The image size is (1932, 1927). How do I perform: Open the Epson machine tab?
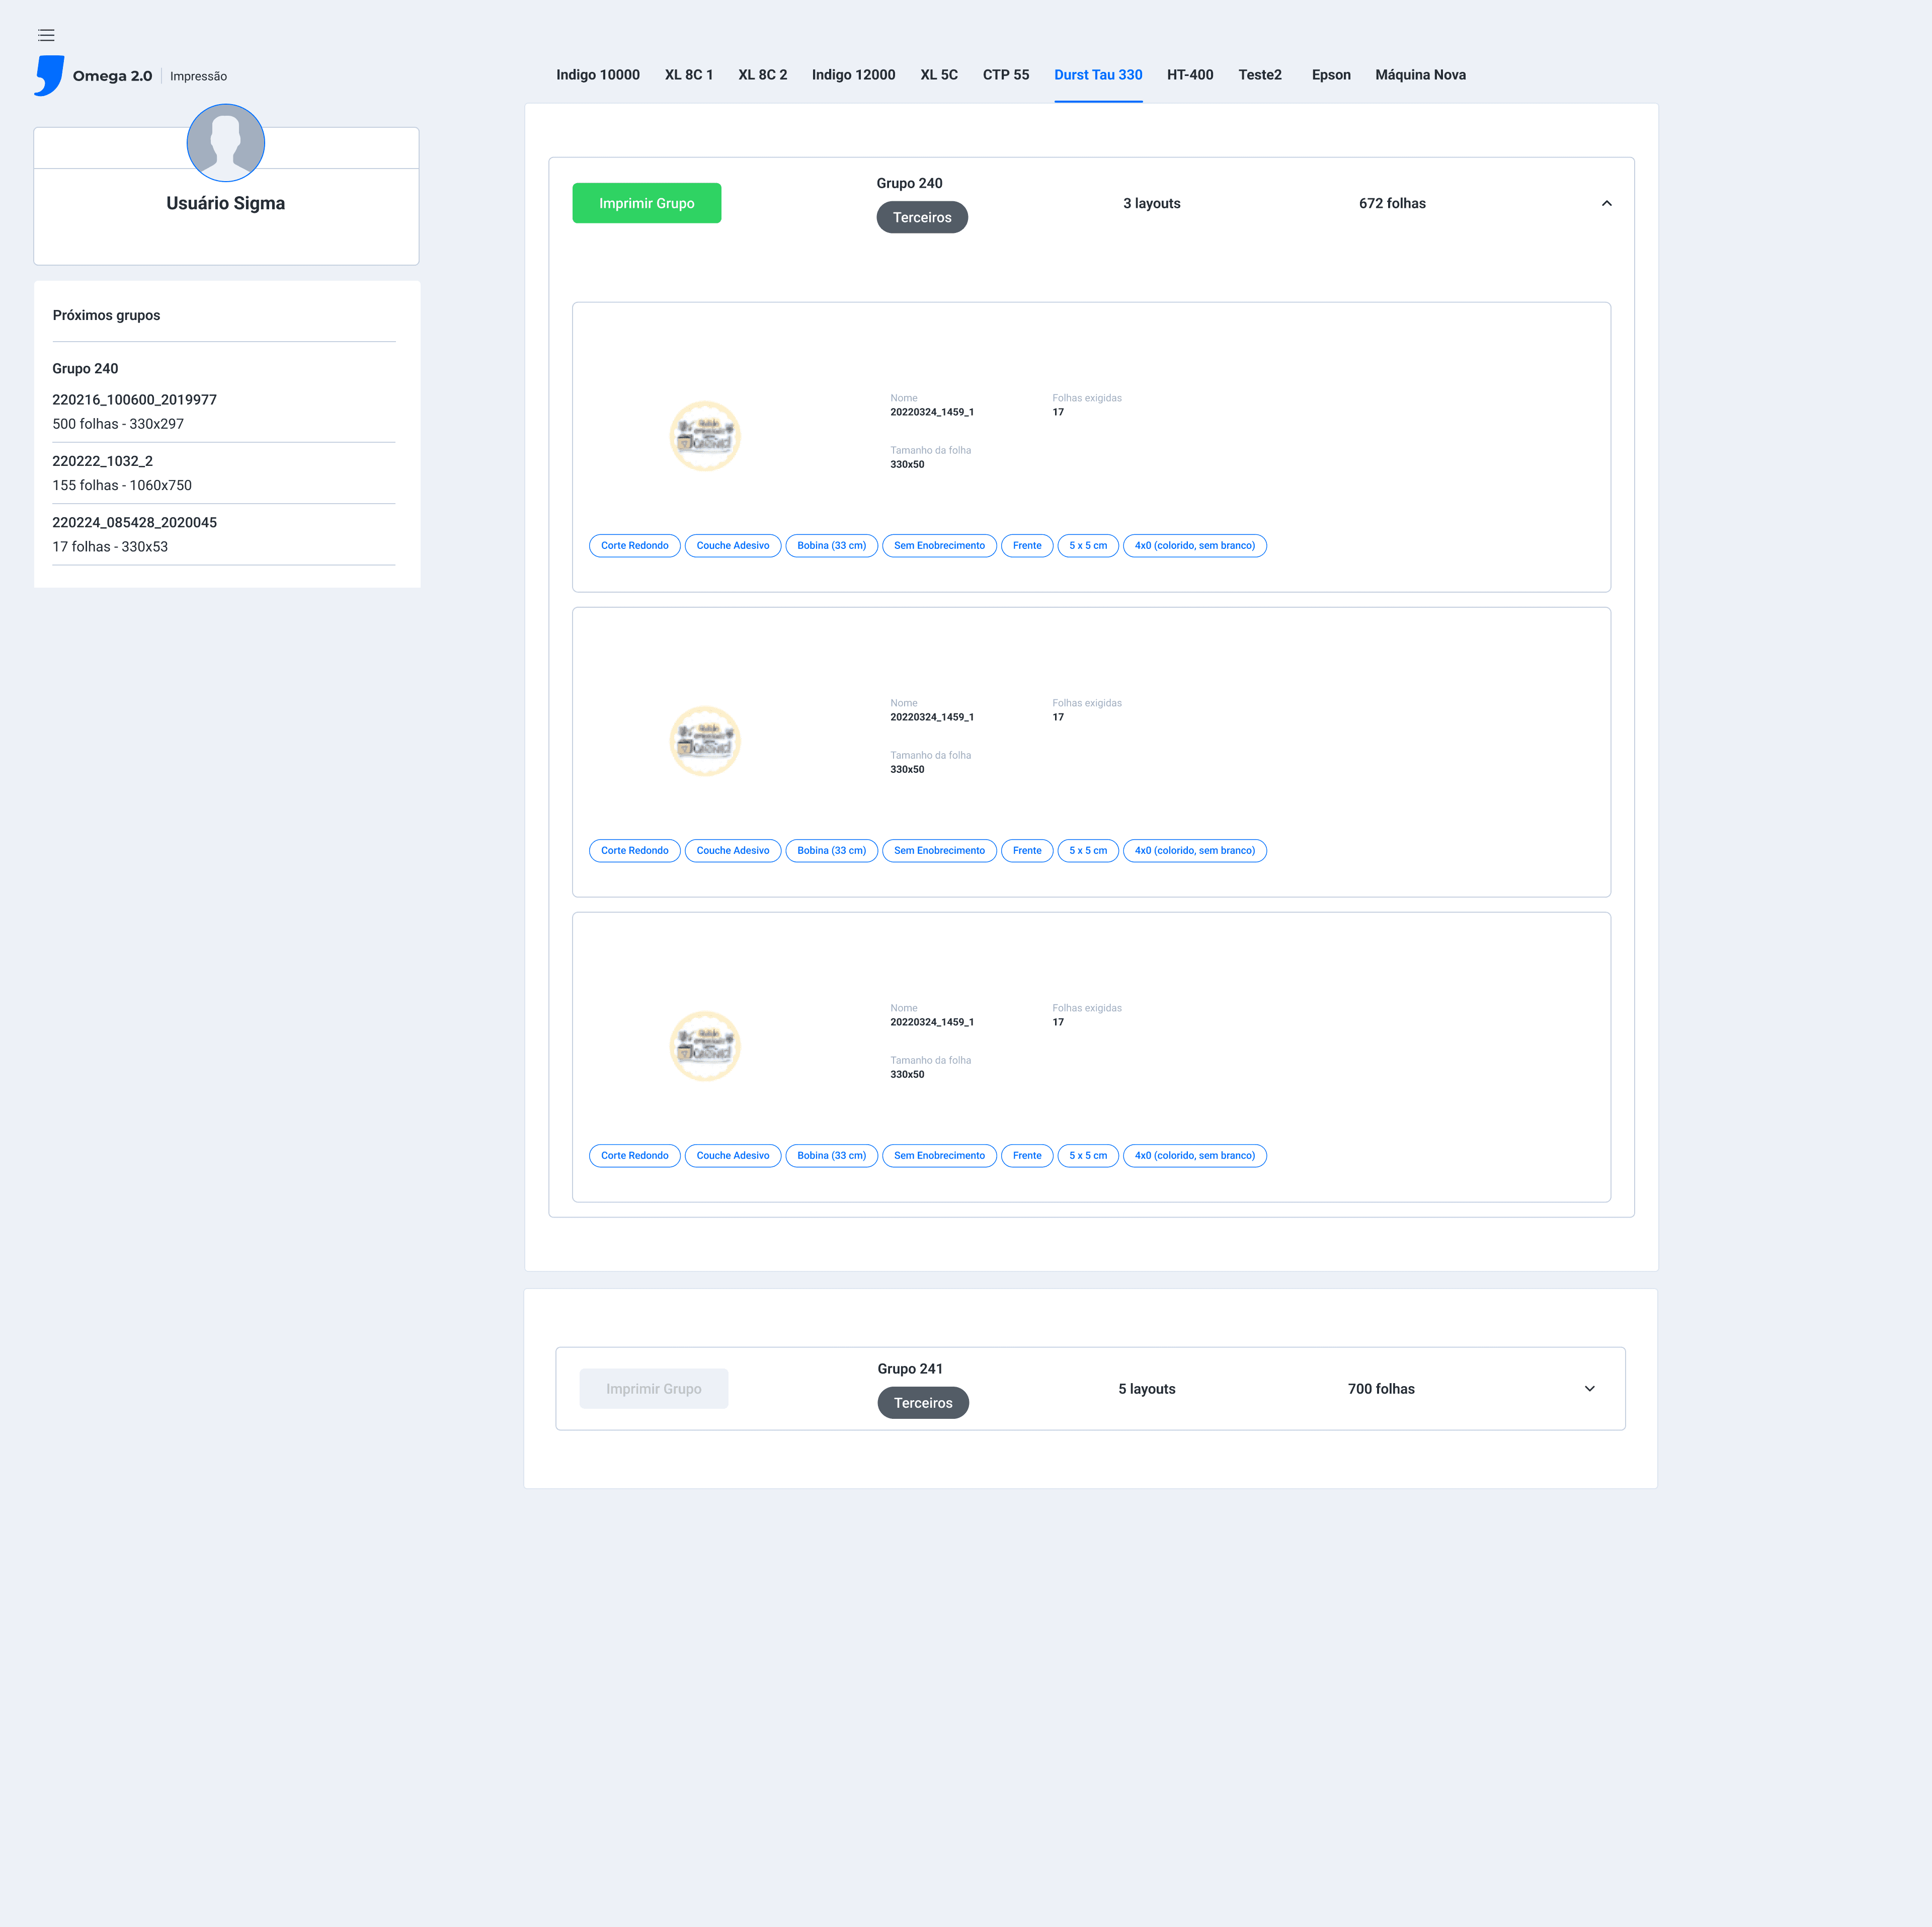pos(1330,75)
